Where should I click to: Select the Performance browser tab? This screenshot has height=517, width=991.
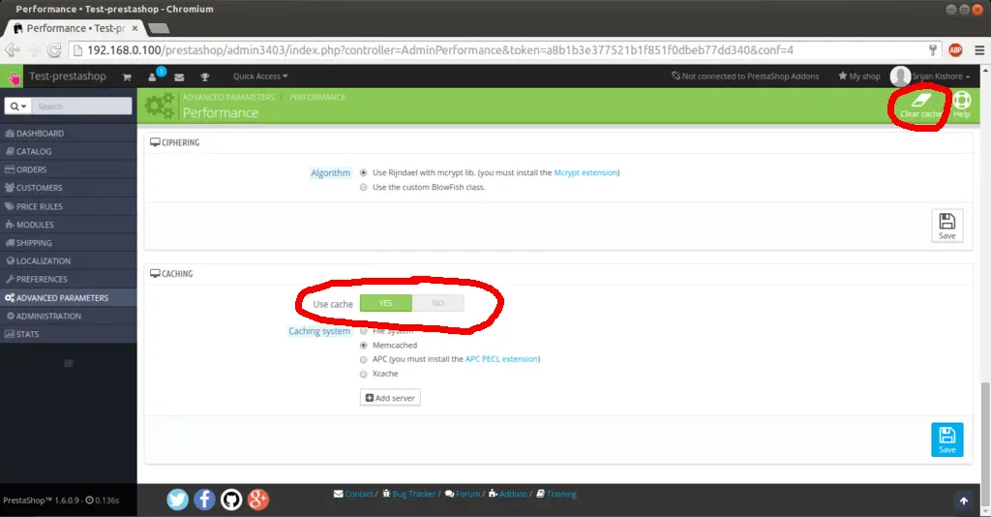75,28
